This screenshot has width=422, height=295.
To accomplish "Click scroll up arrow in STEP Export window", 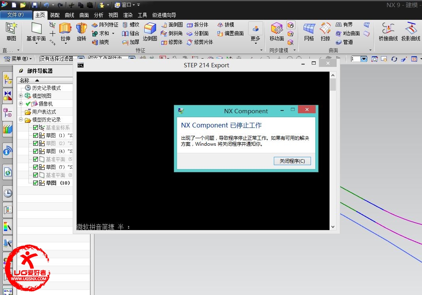I will click(333, 75).
